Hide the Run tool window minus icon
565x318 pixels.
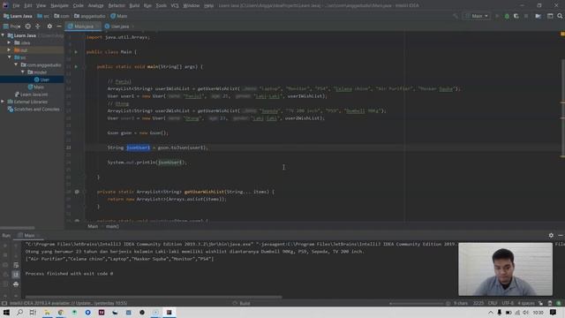(561, 235)
